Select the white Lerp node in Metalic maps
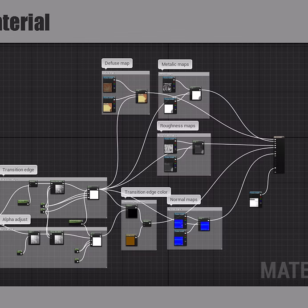Viewport: 308px width, 308px height. (195, 93)
